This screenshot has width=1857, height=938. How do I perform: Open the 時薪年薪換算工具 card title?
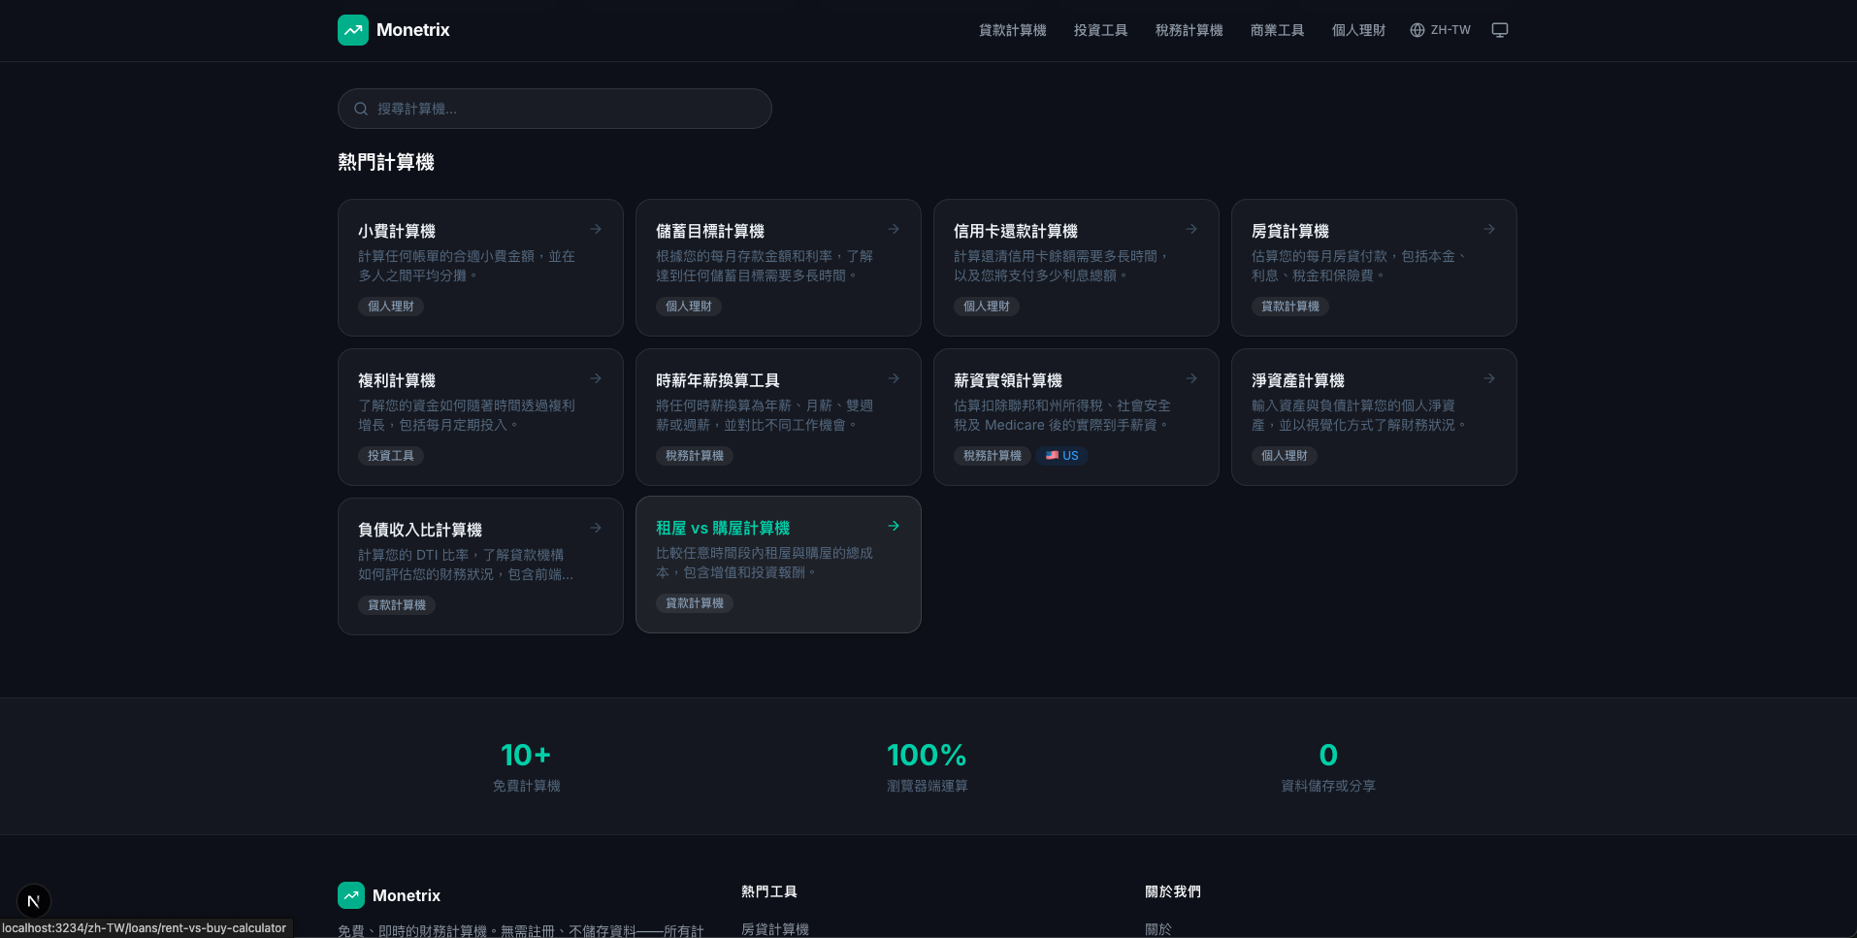(x=718, y=380)
